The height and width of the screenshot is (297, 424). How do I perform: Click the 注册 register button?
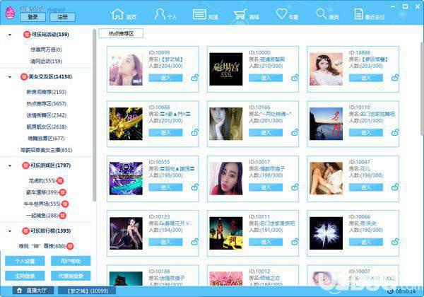pos(62,17)
